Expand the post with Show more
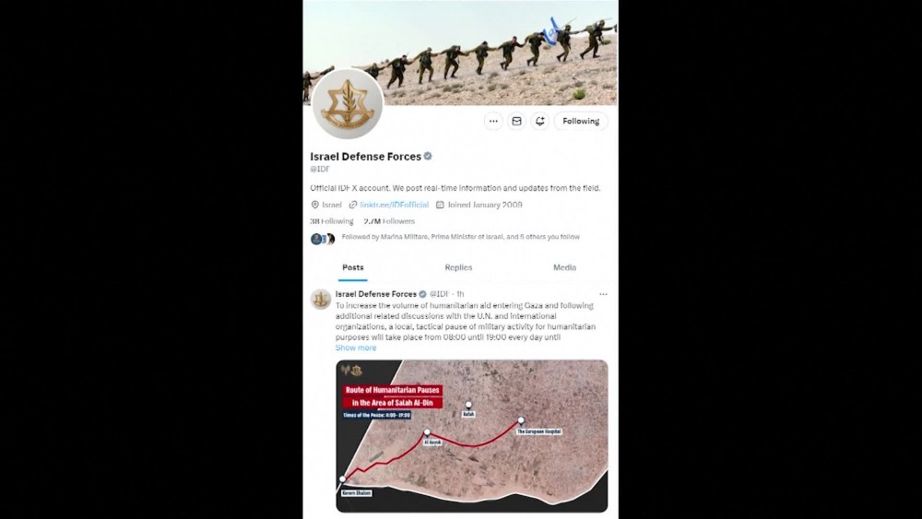 coord(356,348)
